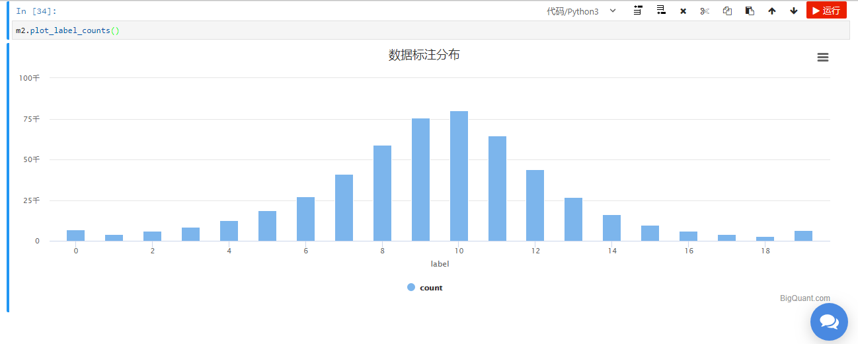Cut the cell using scissors icon

coord(705,11)
